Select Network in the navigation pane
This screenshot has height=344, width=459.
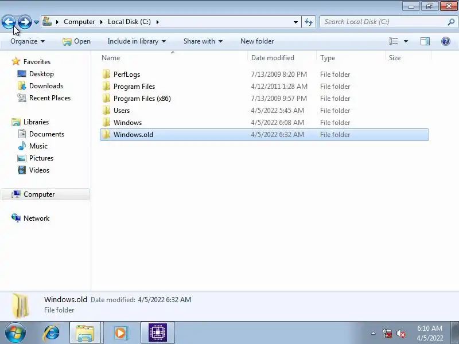pos(36,218)
